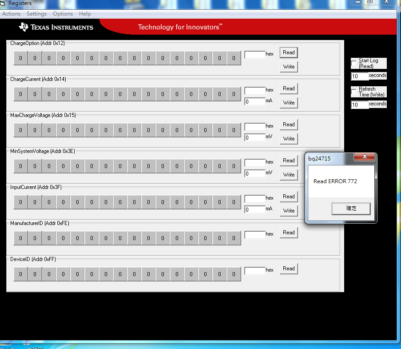Write the InputCurrent register

tap(289, 211)
